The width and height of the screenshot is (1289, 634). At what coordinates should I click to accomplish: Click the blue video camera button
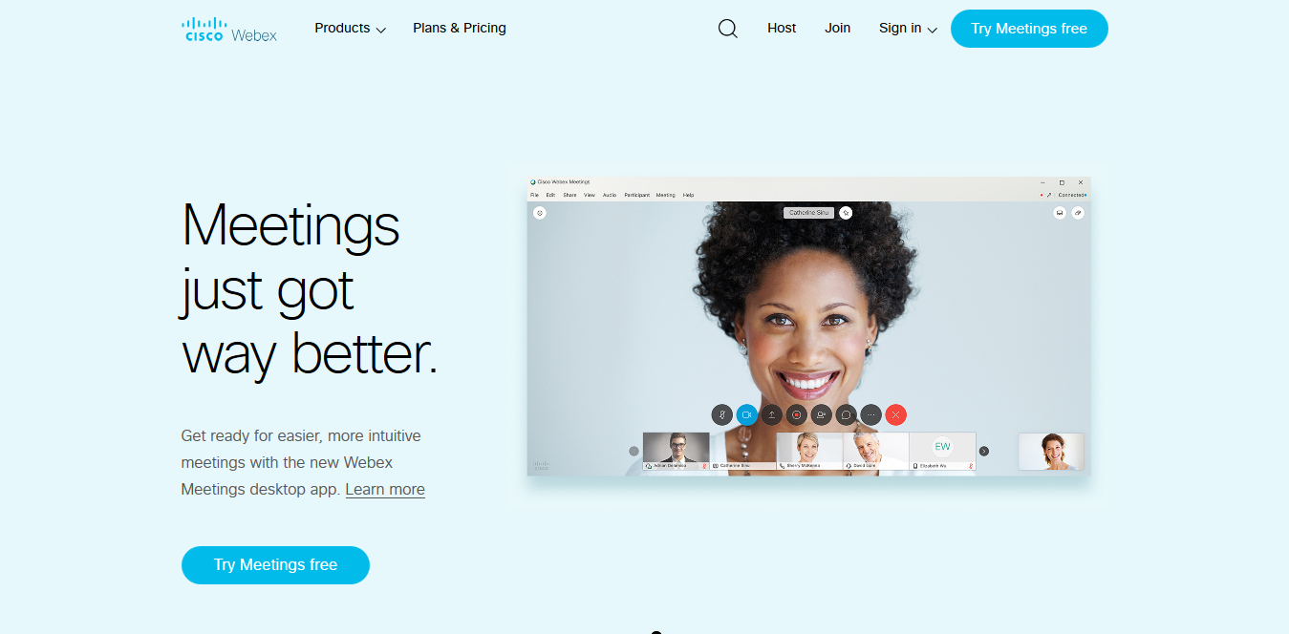click(x=746, y=414)
